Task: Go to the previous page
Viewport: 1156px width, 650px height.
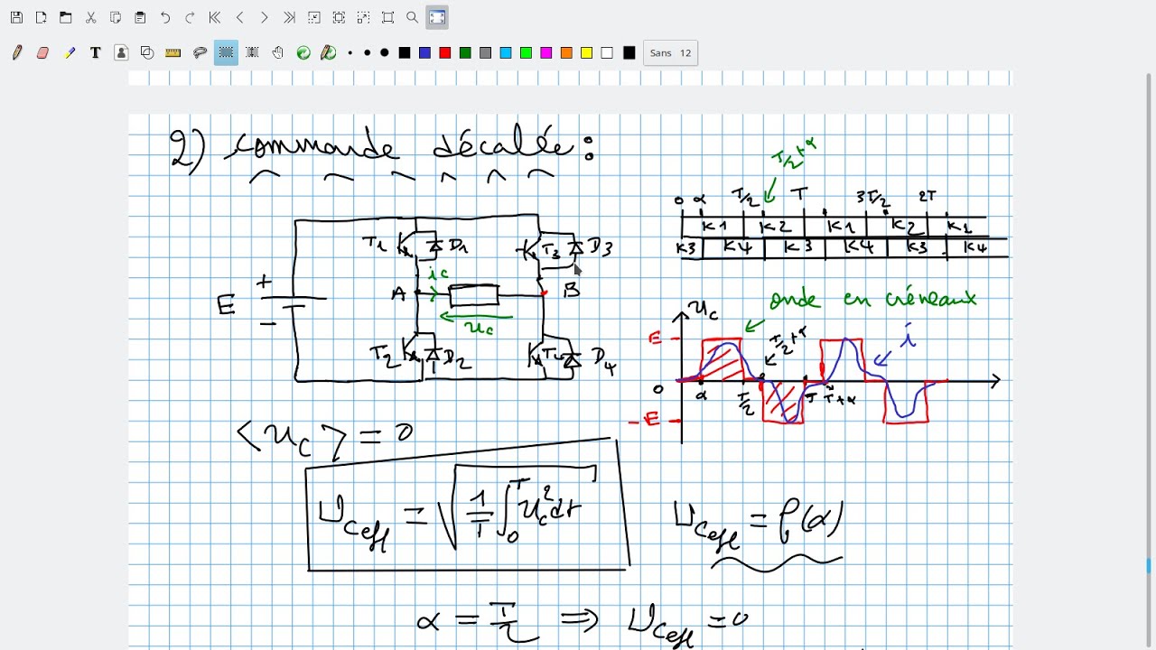Action: [239, 17]
